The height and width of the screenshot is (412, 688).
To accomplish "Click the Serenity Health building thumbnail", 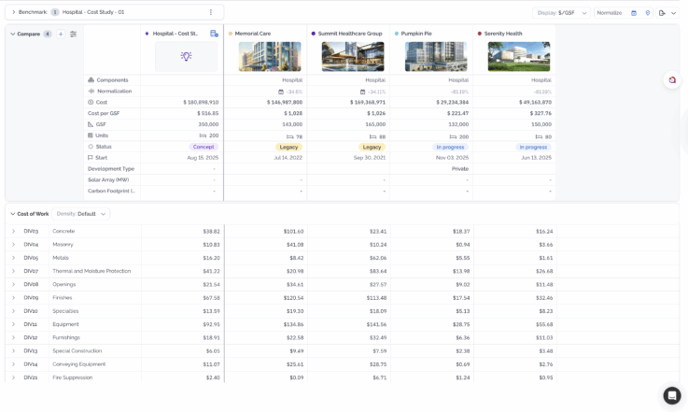I will pyautogui.click(x=518, y=57).
